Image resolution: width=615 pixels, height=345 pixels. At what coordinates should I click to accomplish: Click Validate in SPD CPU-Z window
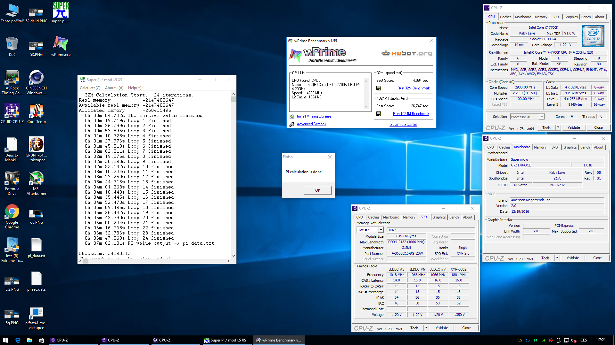pos(442,328)
